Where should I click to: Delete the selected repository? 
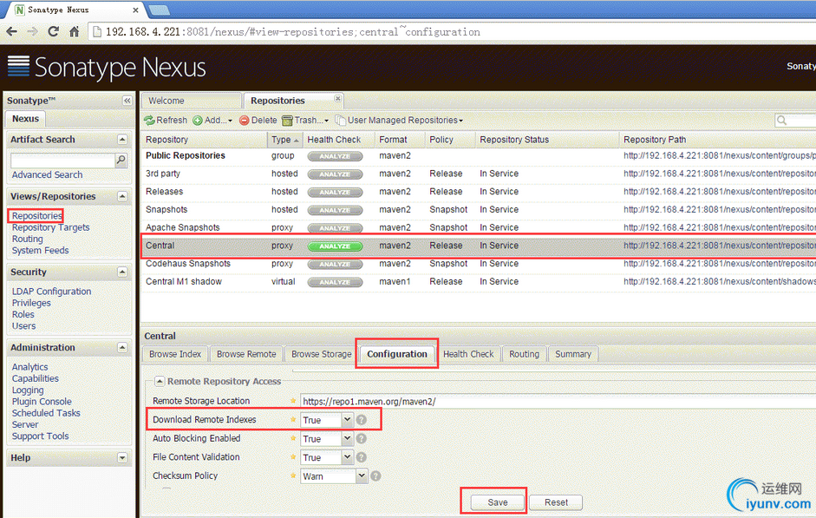(258, 121)
